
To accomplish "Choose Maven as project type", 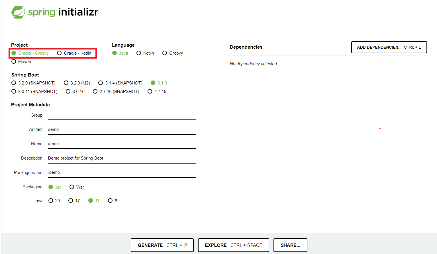I will [x=21, y=62].
